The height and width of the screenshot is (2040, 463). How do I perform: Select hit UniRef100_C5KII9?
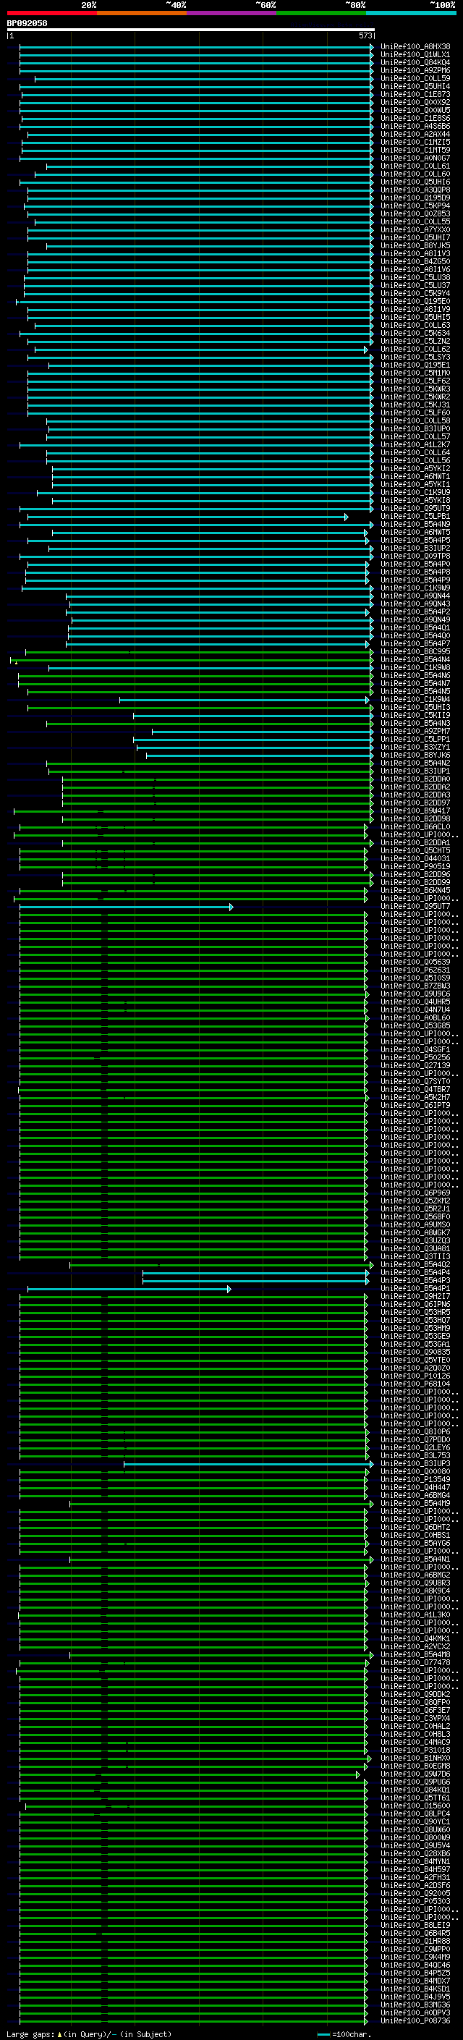pyautogui.click(x=415, y=715)
